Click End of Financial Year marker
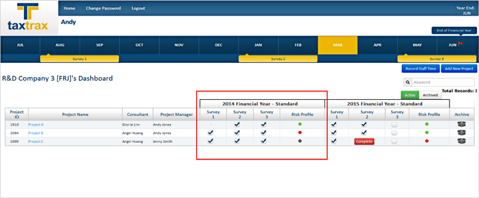This screenshot has width=479, height=198. [x=454, y=30]
